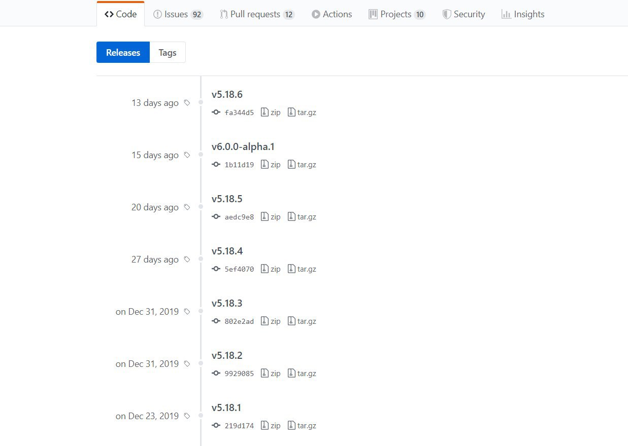Click the Projects count badge 10
The height and width of the screenshot is (446, 628).
[419, 15]
